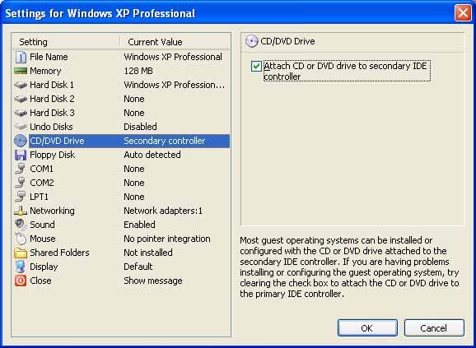Click the Secondary controller value
Image resolution: width=476 pixels, height=348 pixels.
click(165, 141)
